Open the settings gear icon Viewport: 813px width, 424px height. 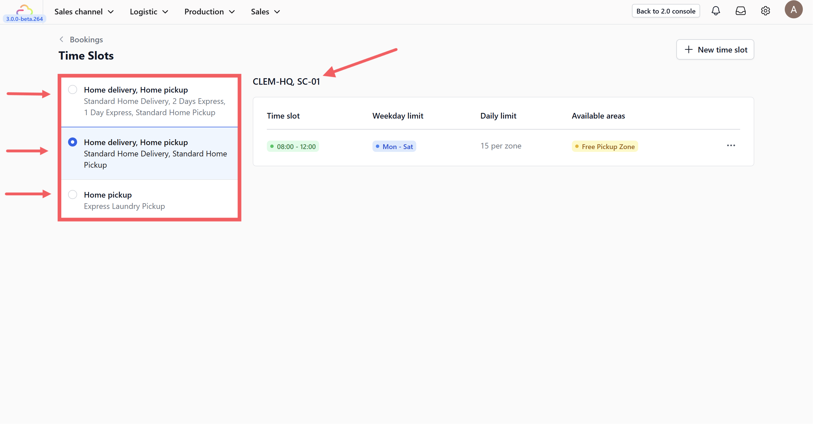(x=765, y=11)
